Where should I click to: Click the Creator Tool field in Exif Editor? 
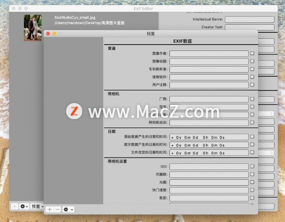250,27
